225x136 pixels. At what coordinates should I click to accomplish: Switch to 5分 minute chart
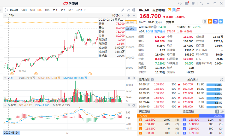coord(70,10)
